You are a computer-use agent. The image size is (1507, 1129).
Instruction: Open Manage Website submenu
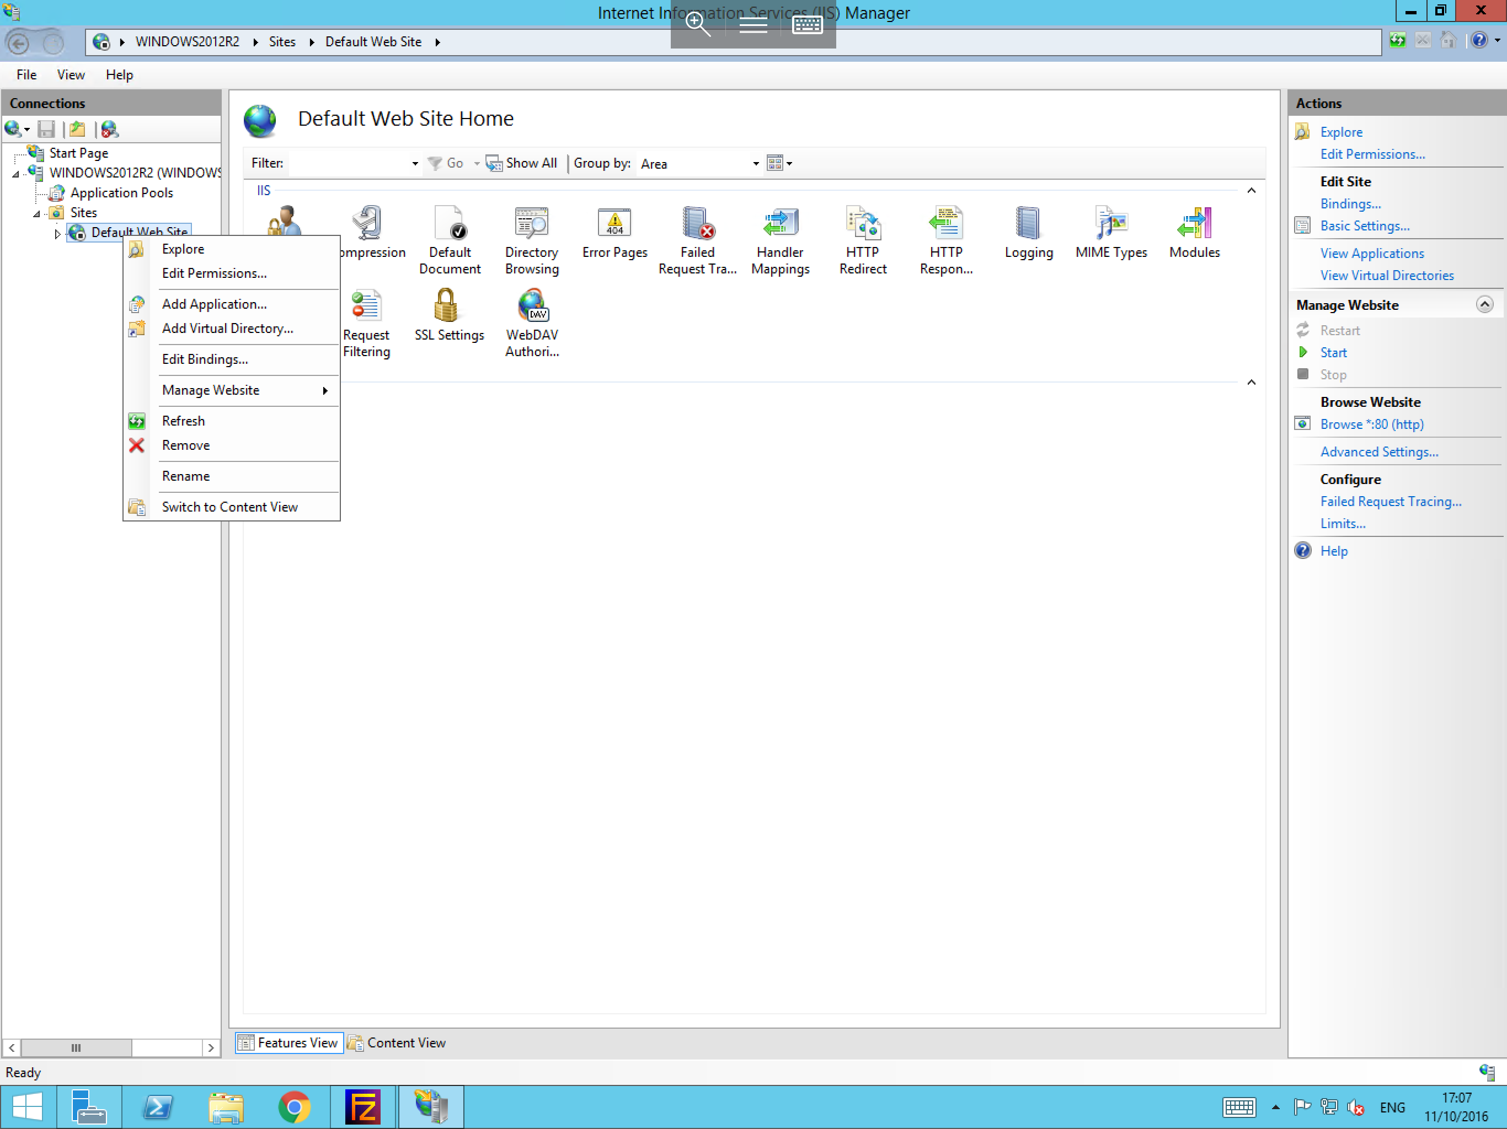click(232, 390)
